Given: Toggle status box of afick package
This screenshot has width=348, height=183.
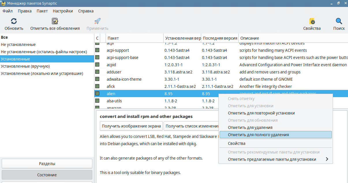Looking at the screenshot, I should [x=97, y=86].
